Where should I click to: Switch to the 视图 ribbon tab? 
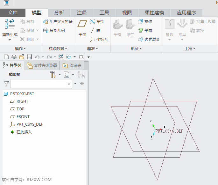click(127, 13)
